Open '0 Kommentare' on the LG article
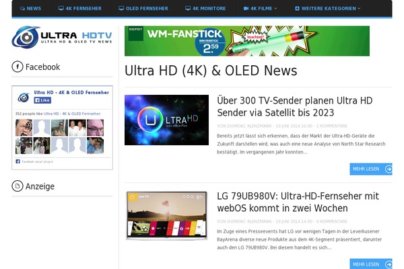 331,221
